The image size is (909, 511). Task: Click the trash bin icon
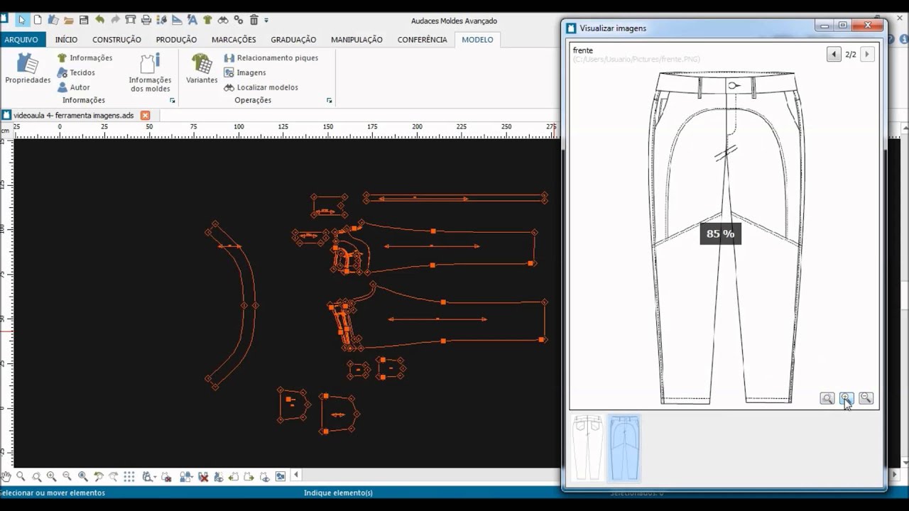(x=254, y=20)
